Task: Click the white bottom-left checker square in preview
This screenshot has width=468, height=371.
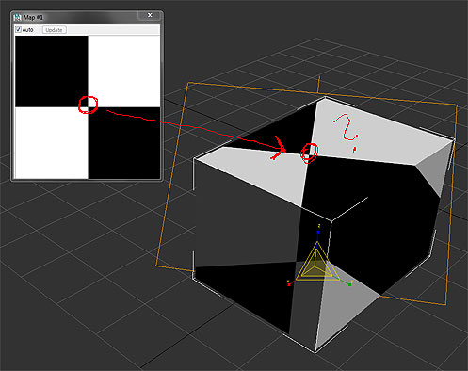Action: pos(52,142)
